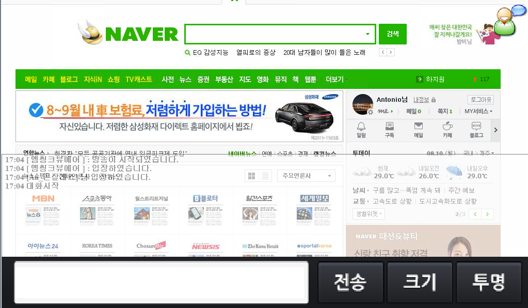This screenshot has width=528, height=308.
Task: Open 메일 in the green menu bar
Action: coord(31,80)
